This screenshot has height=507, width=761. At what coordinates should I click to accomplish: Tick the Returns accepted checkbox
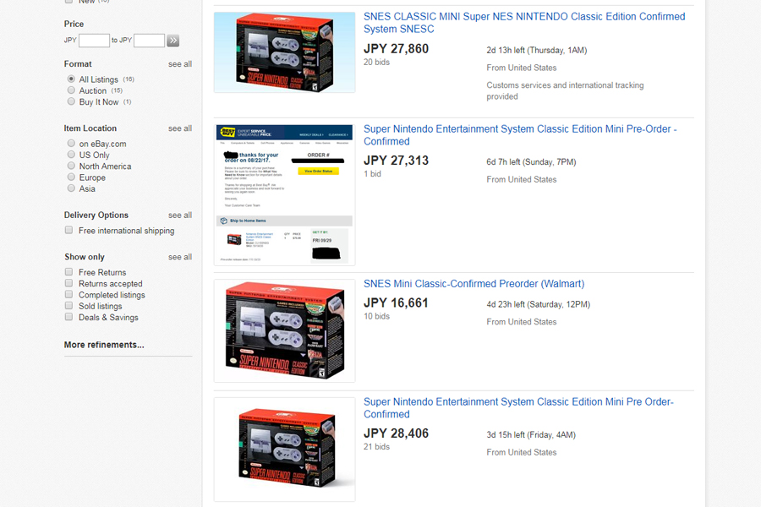pyautogui.click(x=69, y=283)
